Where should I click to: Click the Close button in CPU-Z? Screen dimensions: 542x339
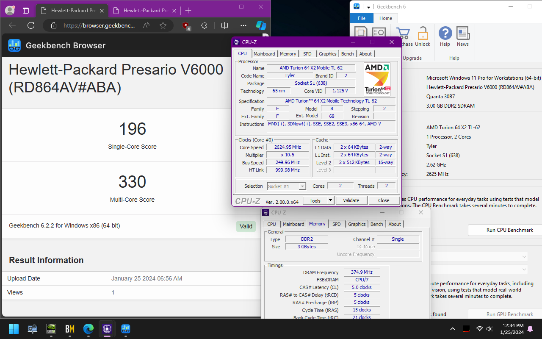[384, 201]
